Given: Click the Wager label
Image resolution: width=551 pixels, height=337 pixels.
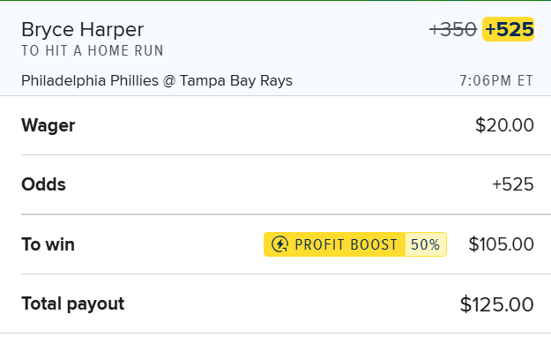Looking at the screenshot, I should (x=48, y=125).
